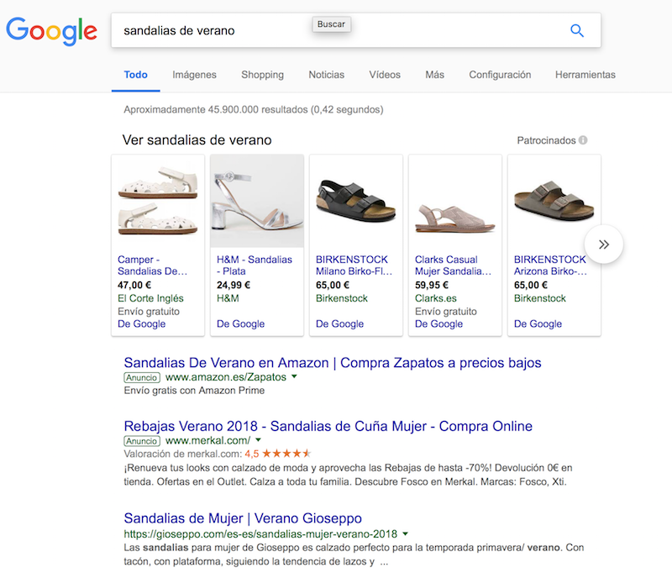This screenshot has height=578, width=672.
Task: Click De Google under the Clarks product
Action: pos(438,323)
